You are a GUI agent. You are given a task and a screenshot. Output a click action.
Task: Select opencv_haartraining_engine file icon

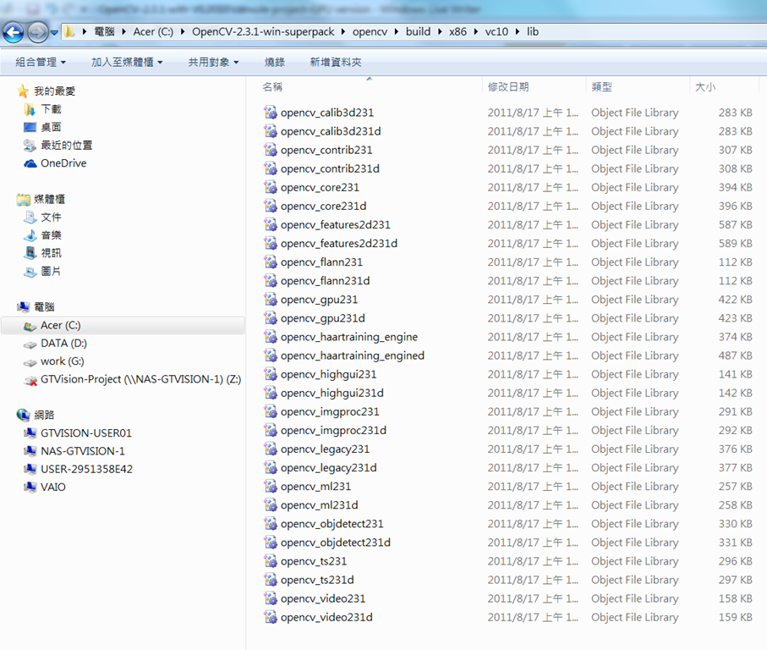(271, 337)
